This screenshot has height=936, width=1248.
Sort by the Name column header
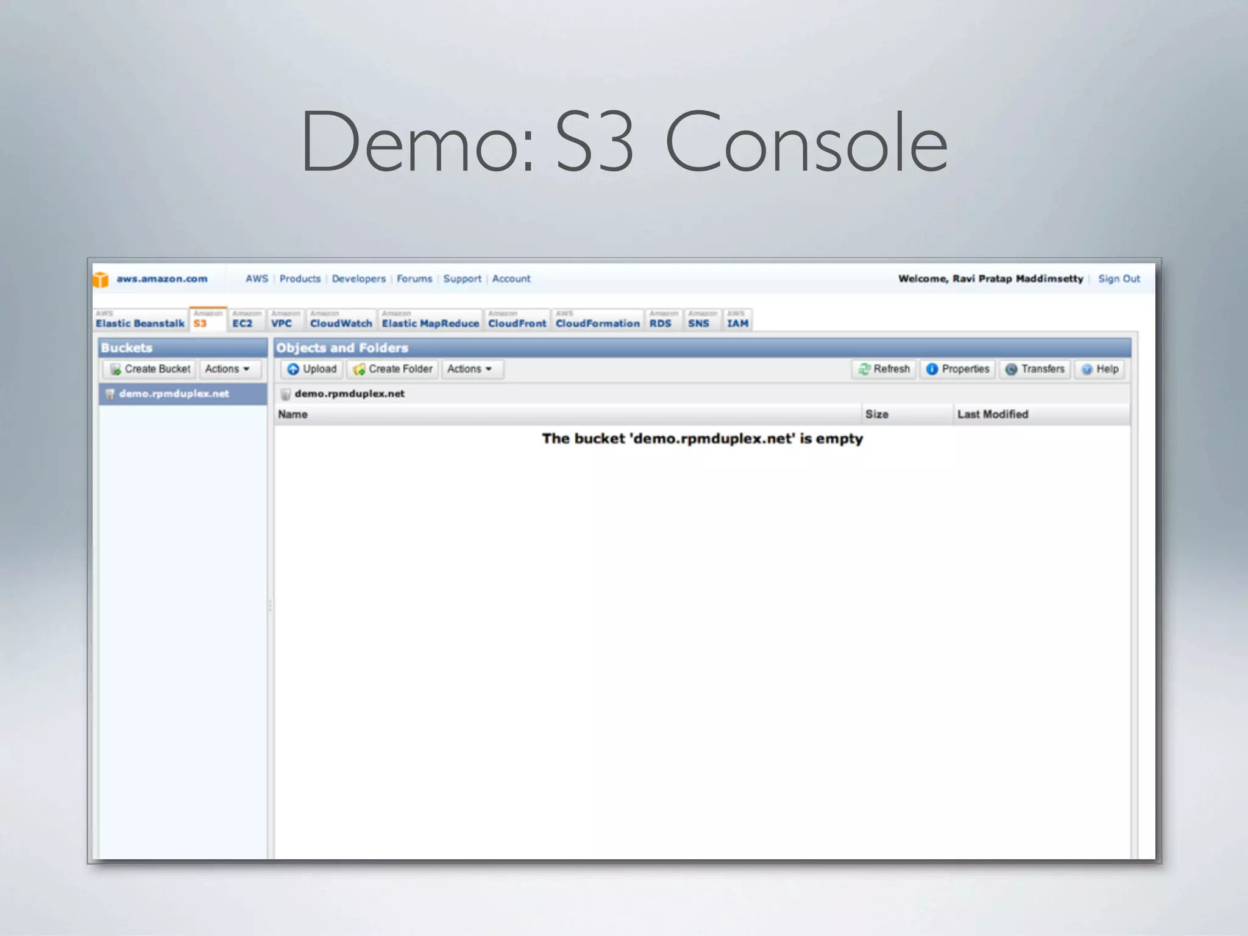(x=568, y=414)
